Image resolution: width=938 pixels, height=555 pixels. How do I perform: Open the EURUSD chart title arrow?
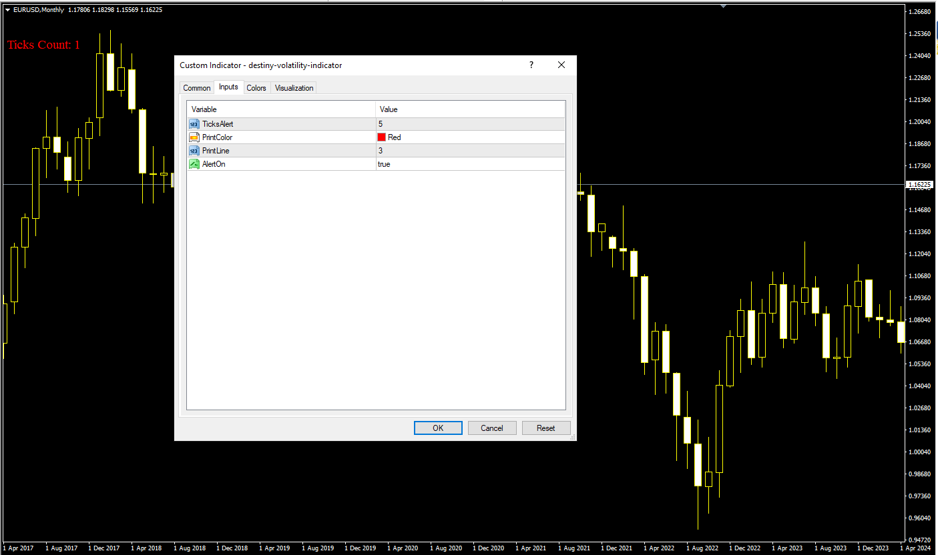pos(7,10)
